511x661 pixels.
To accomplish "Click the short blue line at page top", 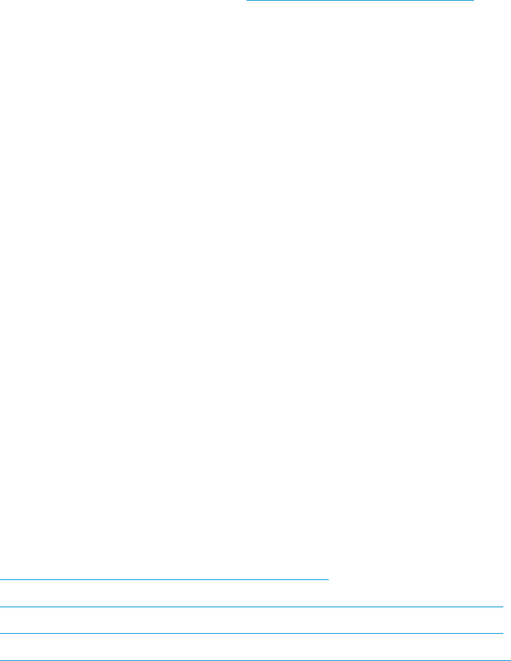I will (360, 1).
